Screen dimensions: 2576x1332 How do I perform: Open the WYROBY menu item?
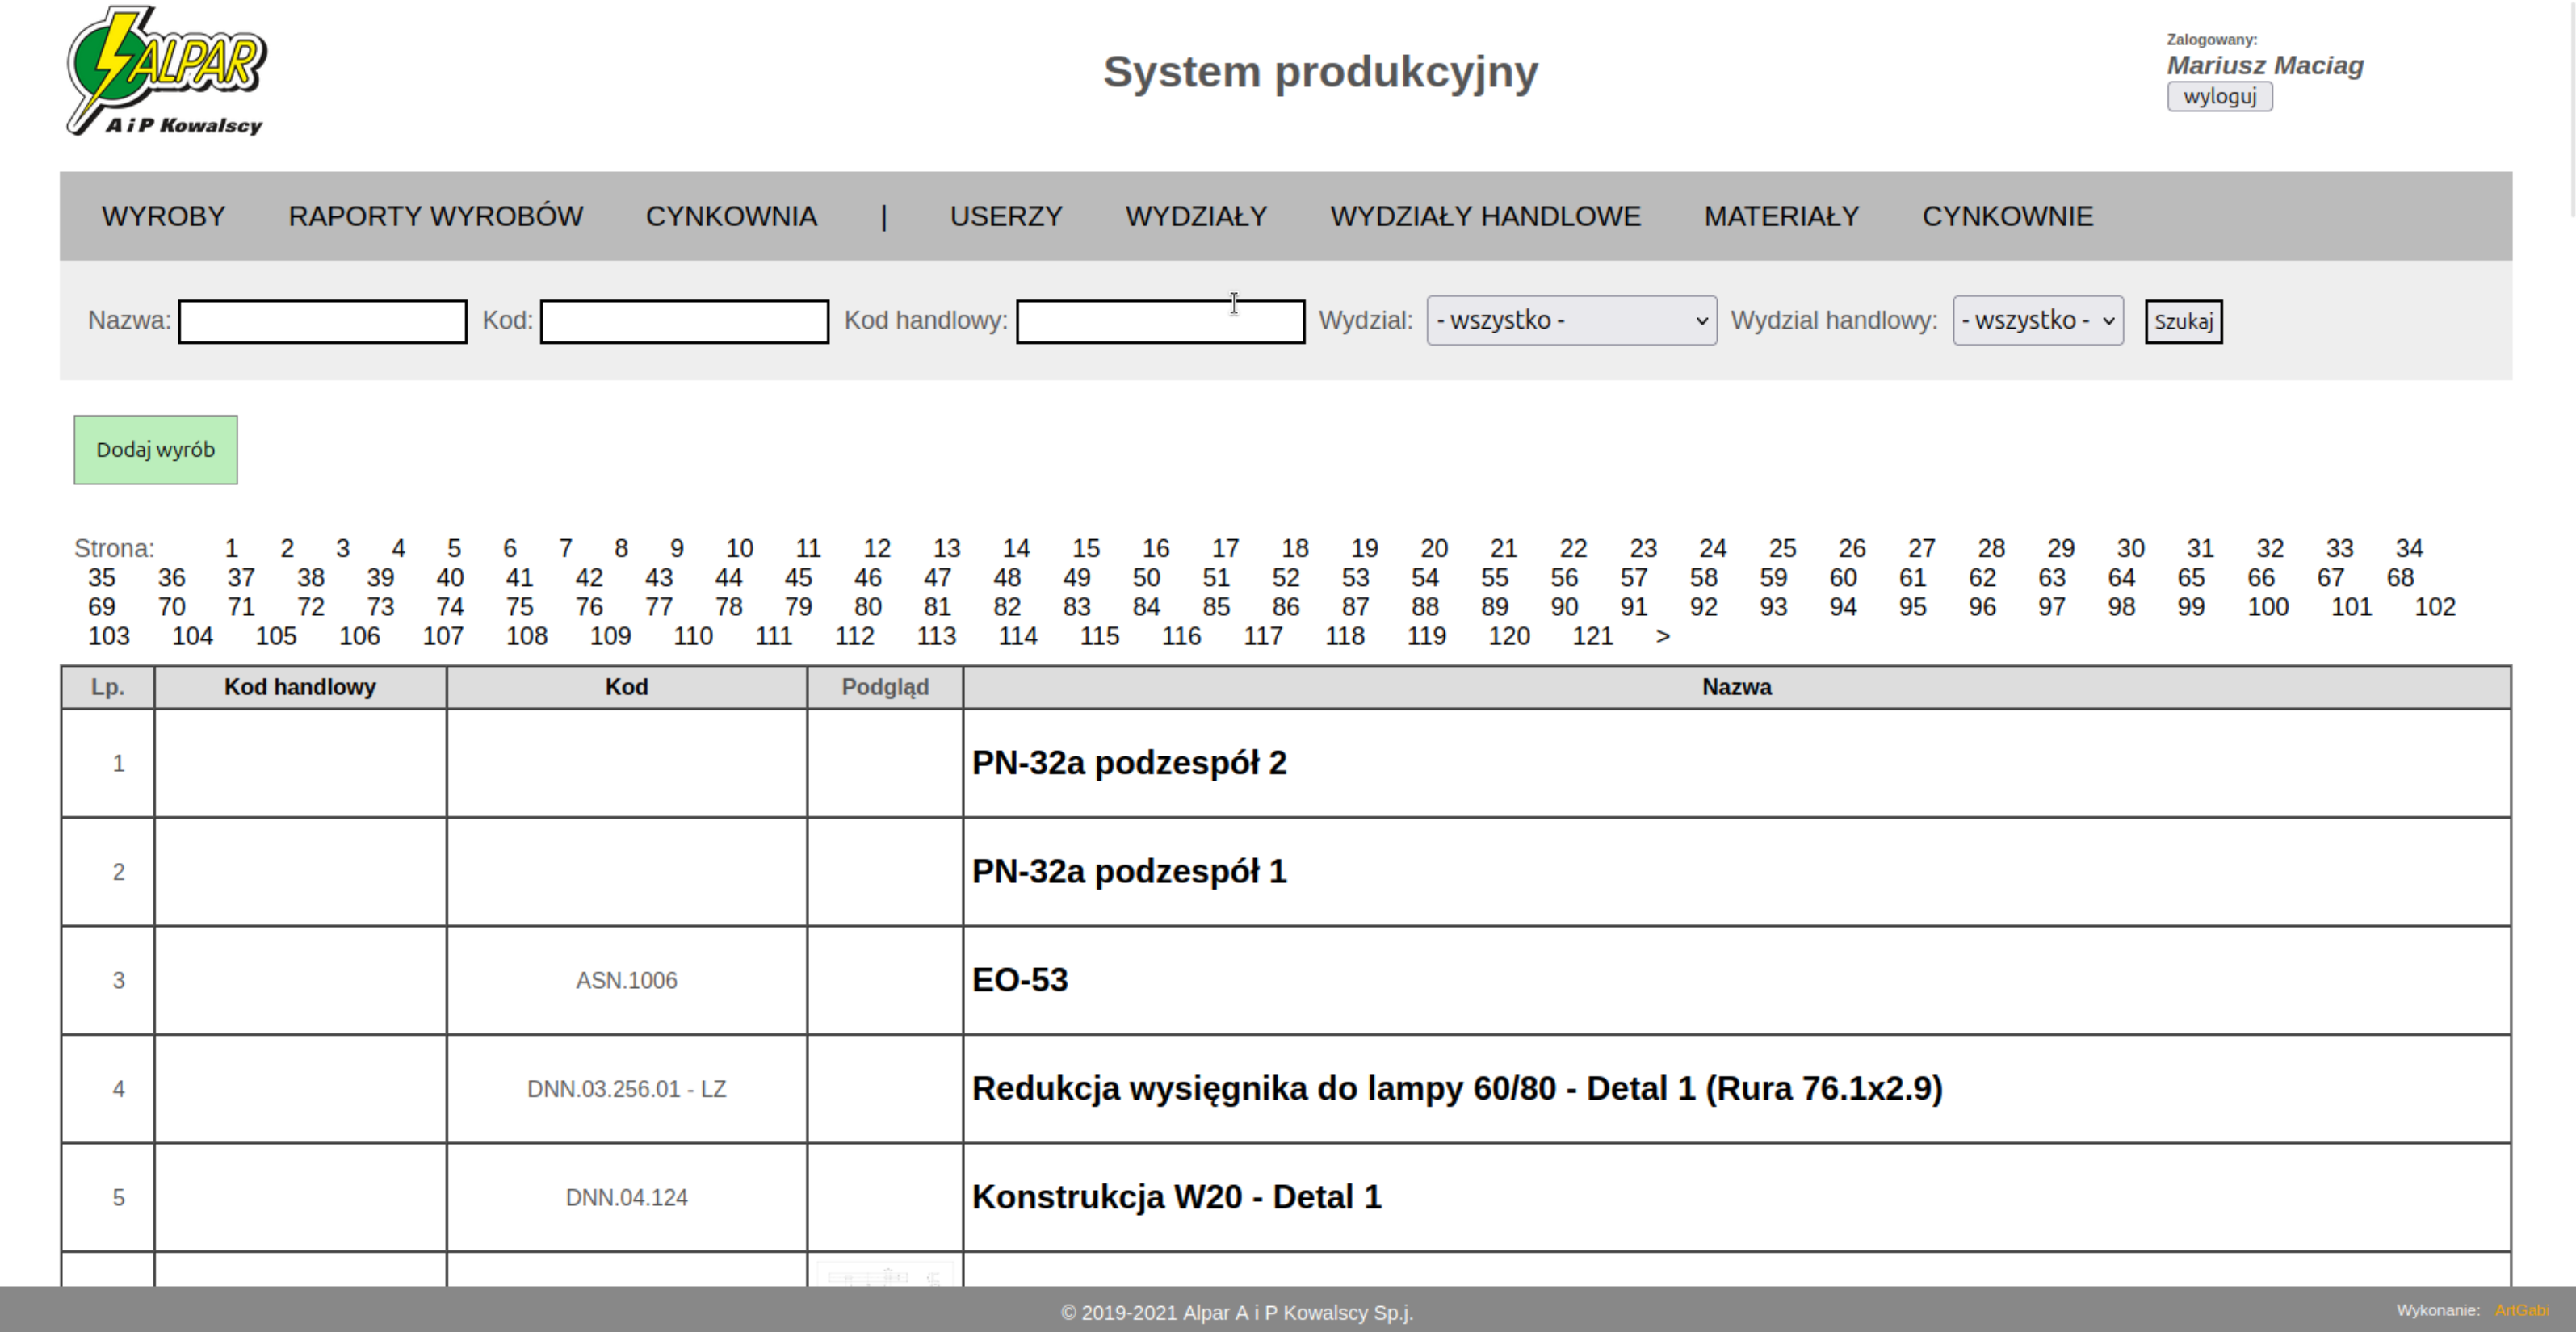pos(163,216)
